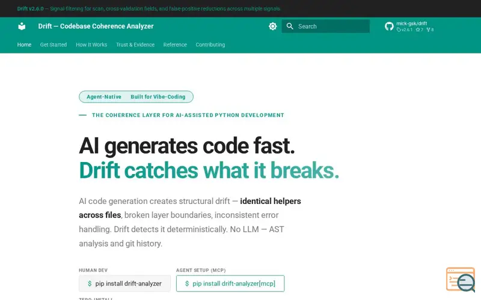
Task: Go to the Get Started tab
Action: coord(54,44)
